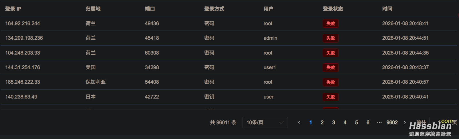Image resolution: width=459 pixels, height=139 pixels.
Task: Navigate to page 6
Action: 368,123
